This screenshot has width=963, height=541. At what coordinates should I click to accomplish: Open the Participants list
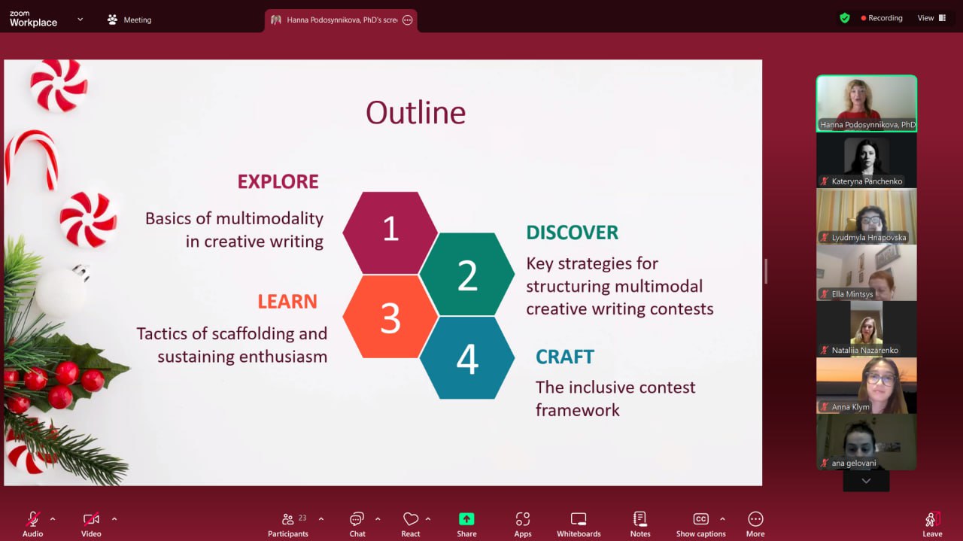(x=288, y=524)
